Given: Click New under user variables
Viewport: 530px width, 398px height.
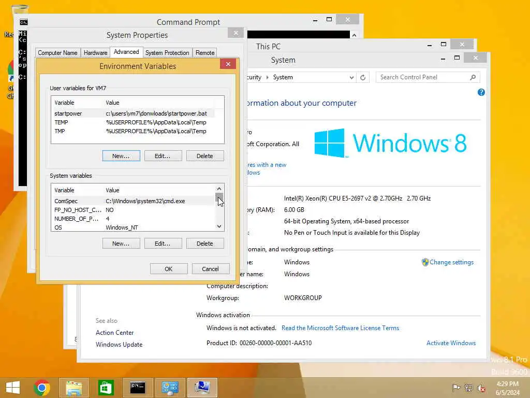Looking at the screenshot, I should tap(121, 156).
